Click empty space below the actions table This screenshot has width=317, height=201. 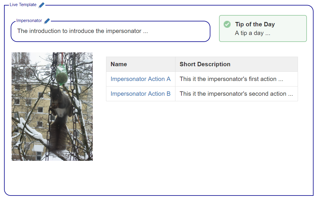tap(202, 139)
